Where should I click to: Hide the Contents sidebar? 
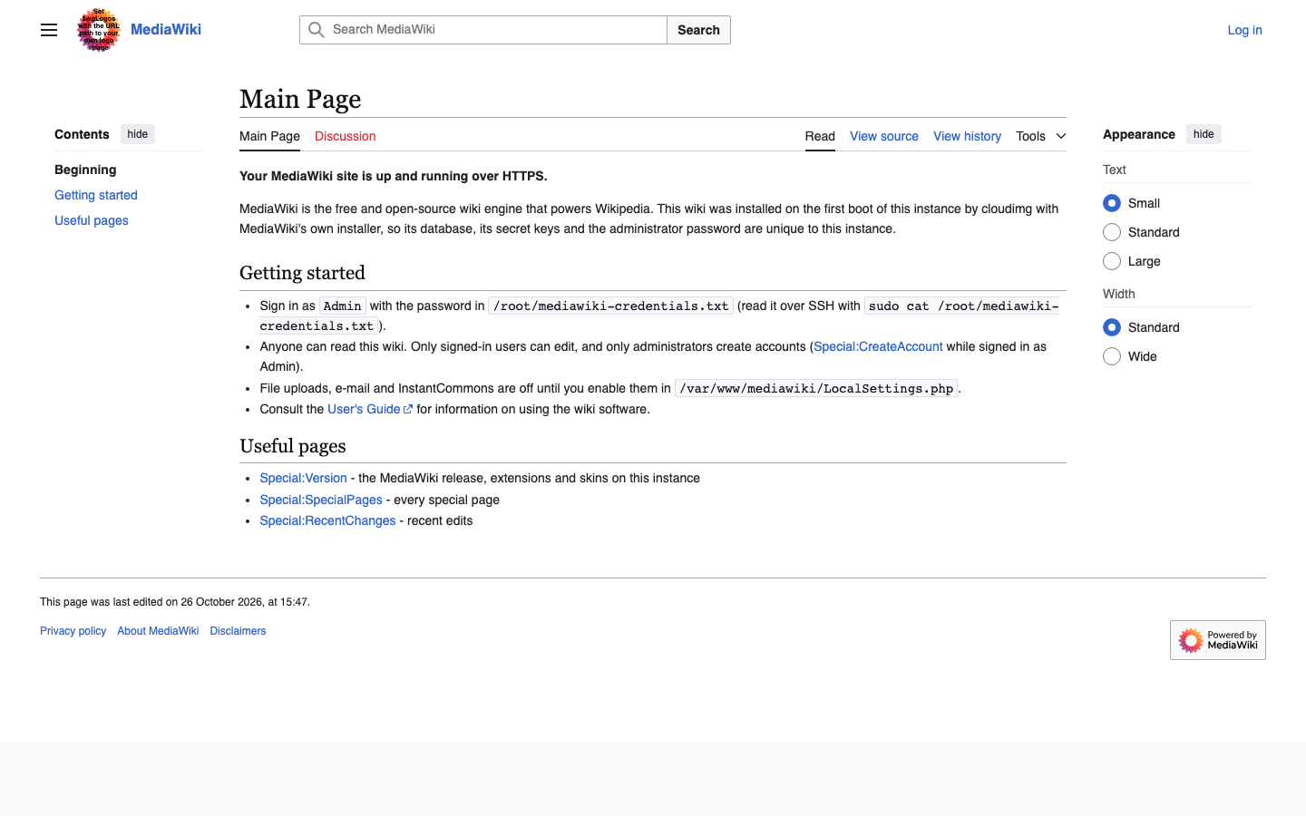(138, 134)
